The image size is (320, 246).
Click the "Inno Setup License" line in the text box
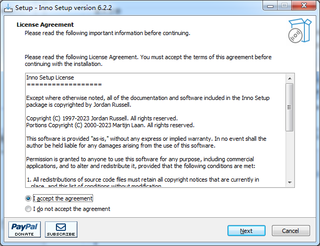[50, 77]
